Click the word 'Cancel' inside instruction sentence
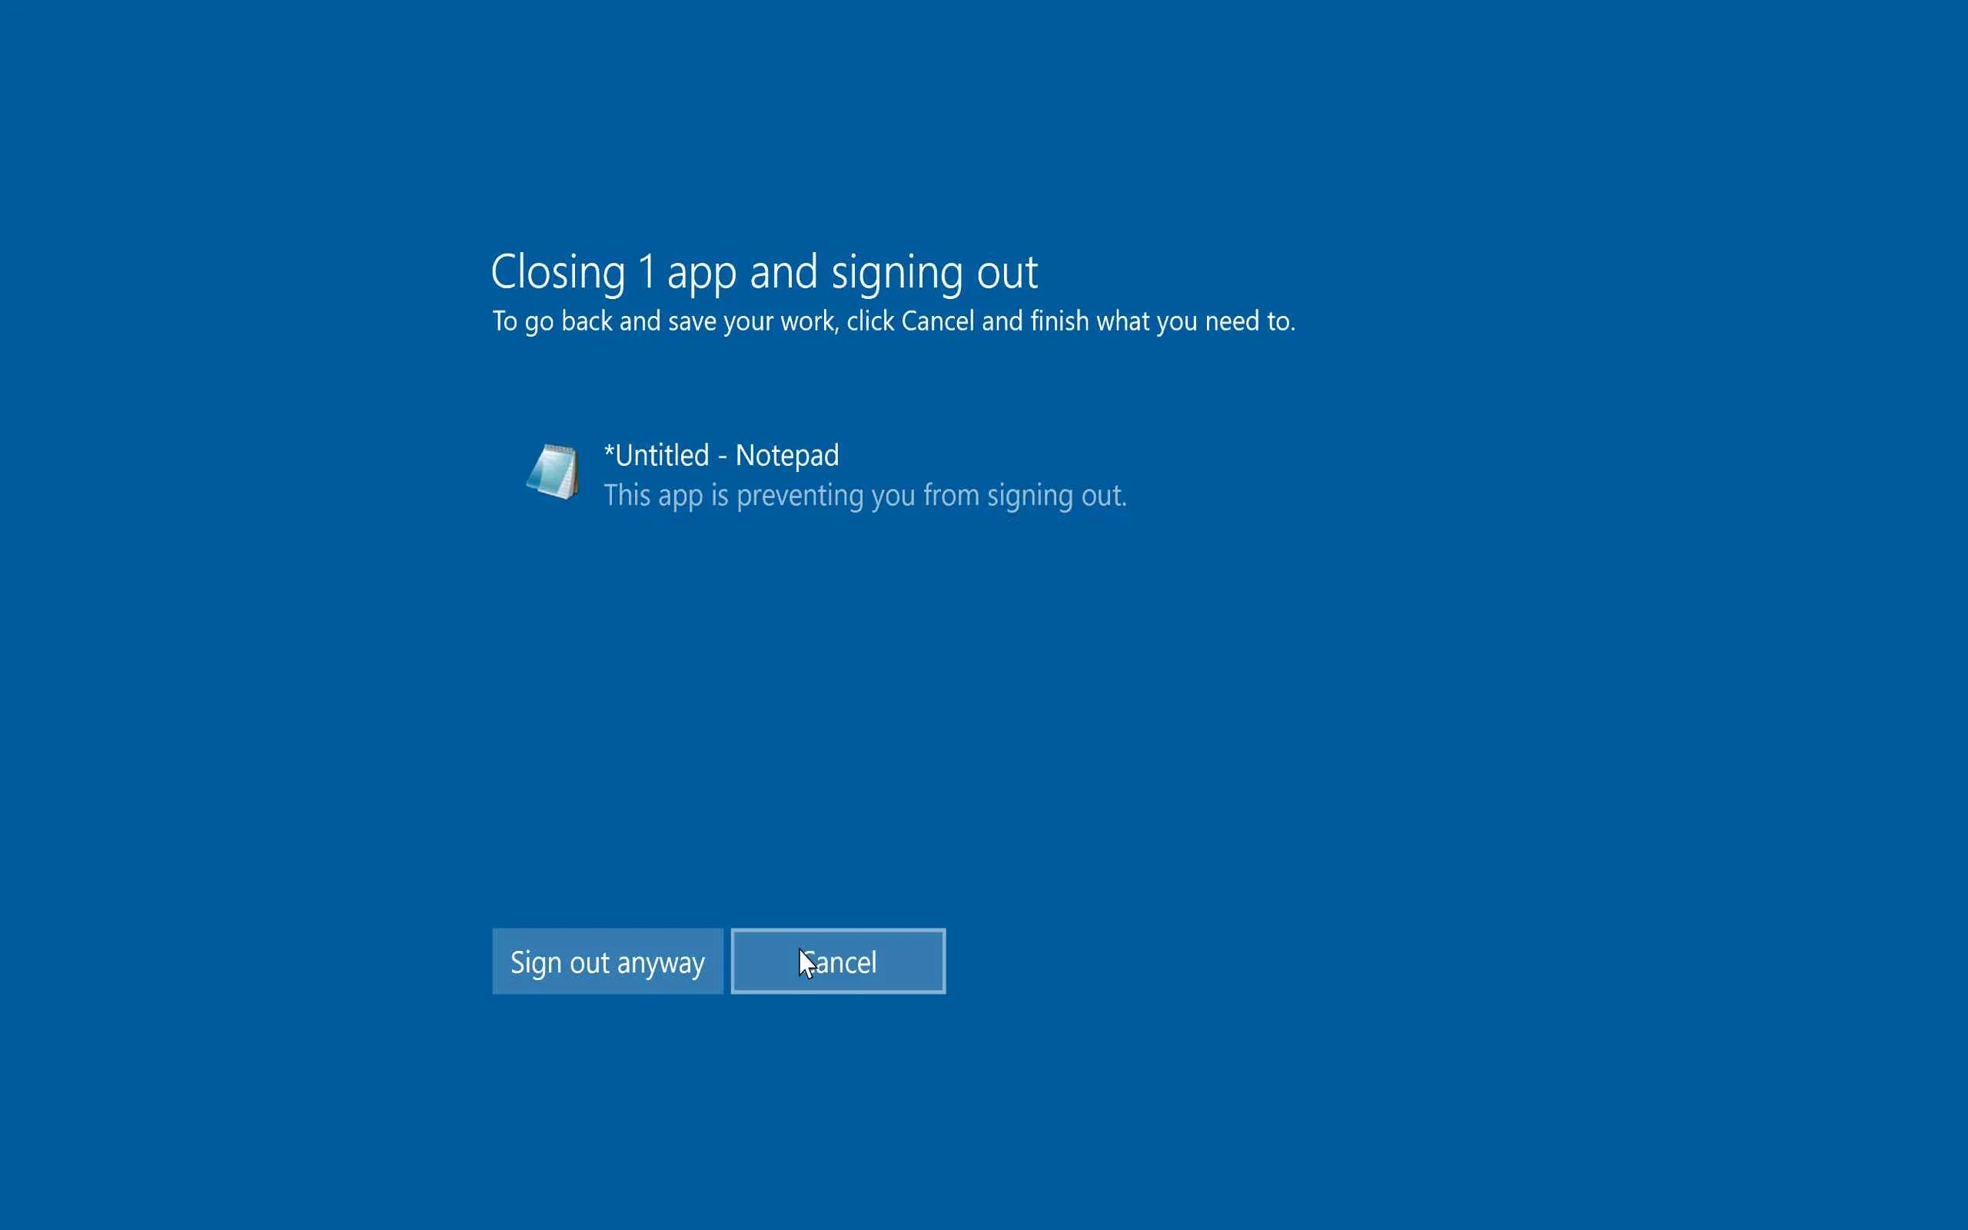The height and width of the screenshot is (1230, 1968). tap(938, 321)
